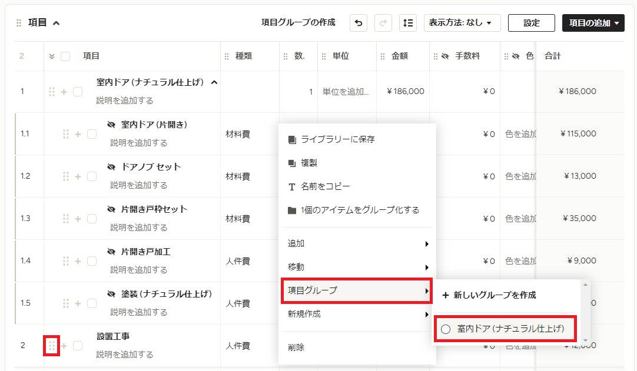
Task: Click 色を追加 in row 1.1
Action: tap(520, 134)
